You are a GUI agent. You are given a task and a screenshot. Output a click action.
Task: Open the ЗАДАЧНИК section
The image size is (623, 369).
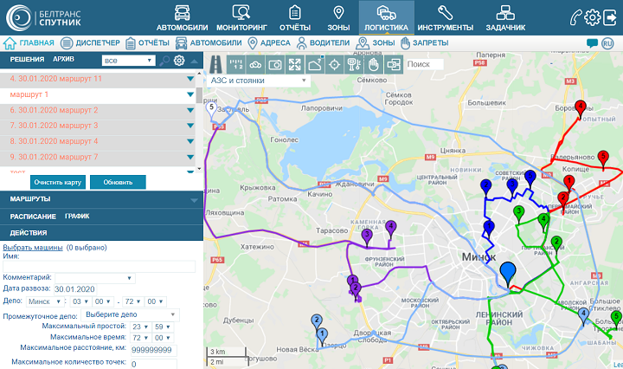[505, 18]
